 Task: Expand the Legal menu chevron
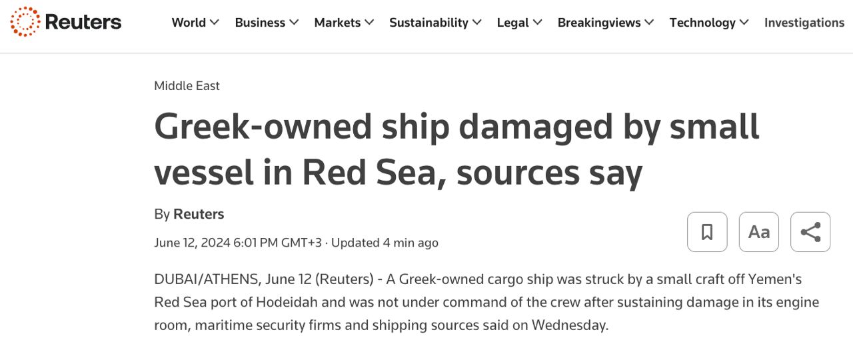tap(537, 23)
